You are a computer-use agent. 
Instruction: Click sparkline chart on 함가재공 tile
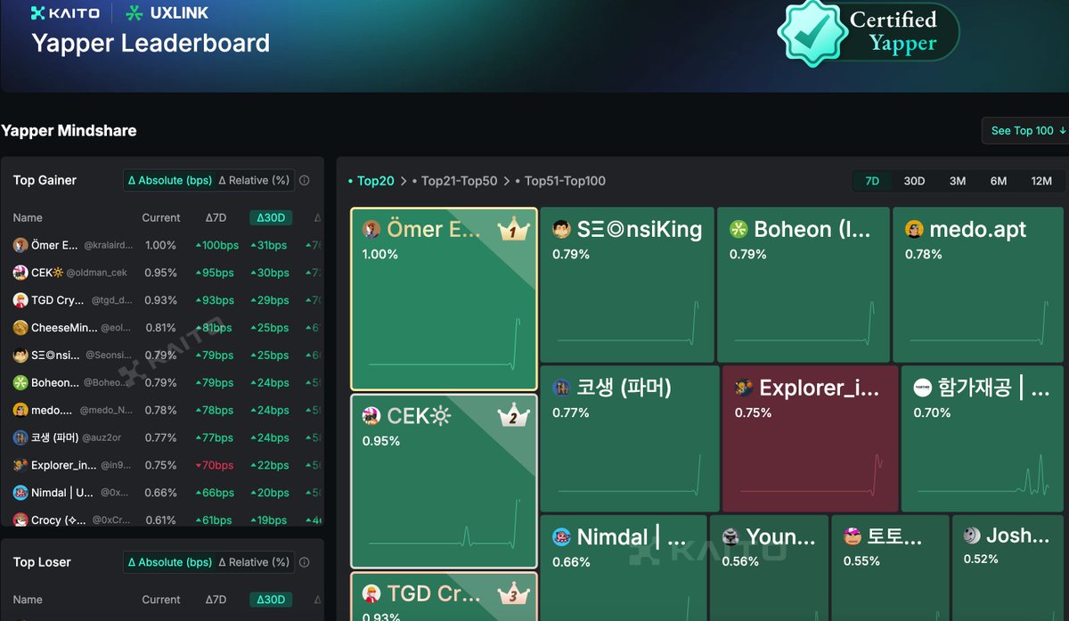[x=983, y=472]
